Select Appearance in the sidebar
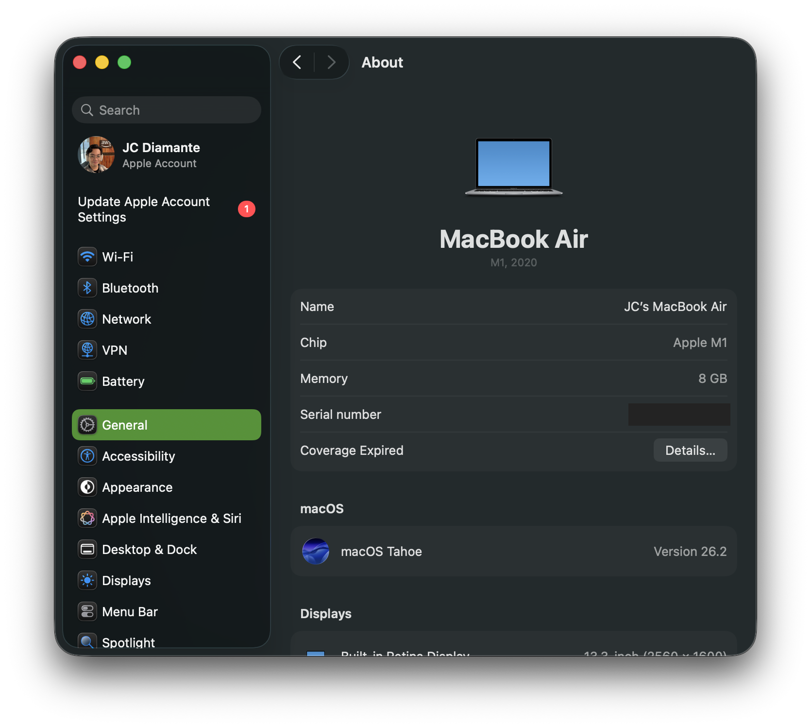The image size is (811, 728). (137, 487)
